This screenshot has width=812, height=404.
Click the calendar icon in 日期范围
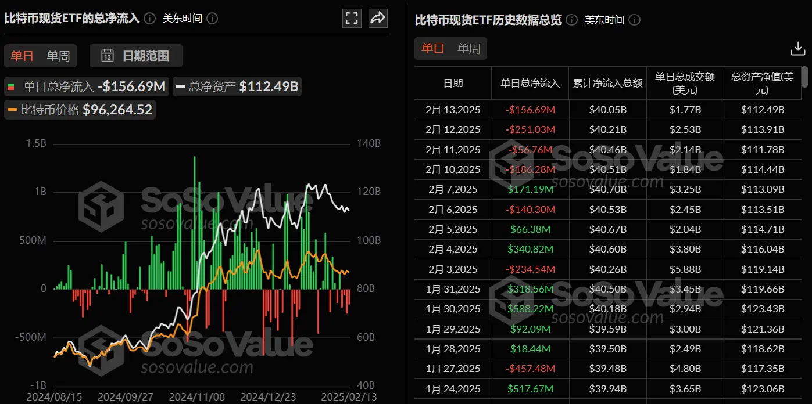click(108, 56)
